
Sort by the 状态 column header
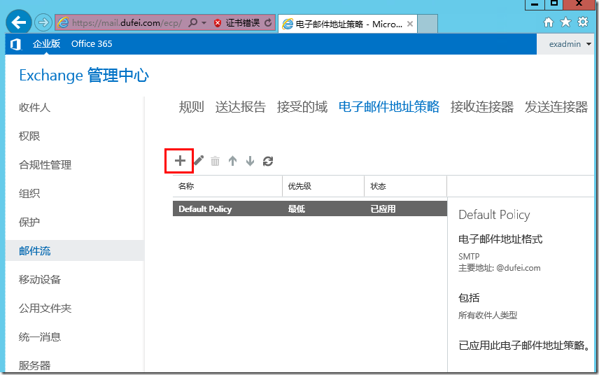coord(405,186)
